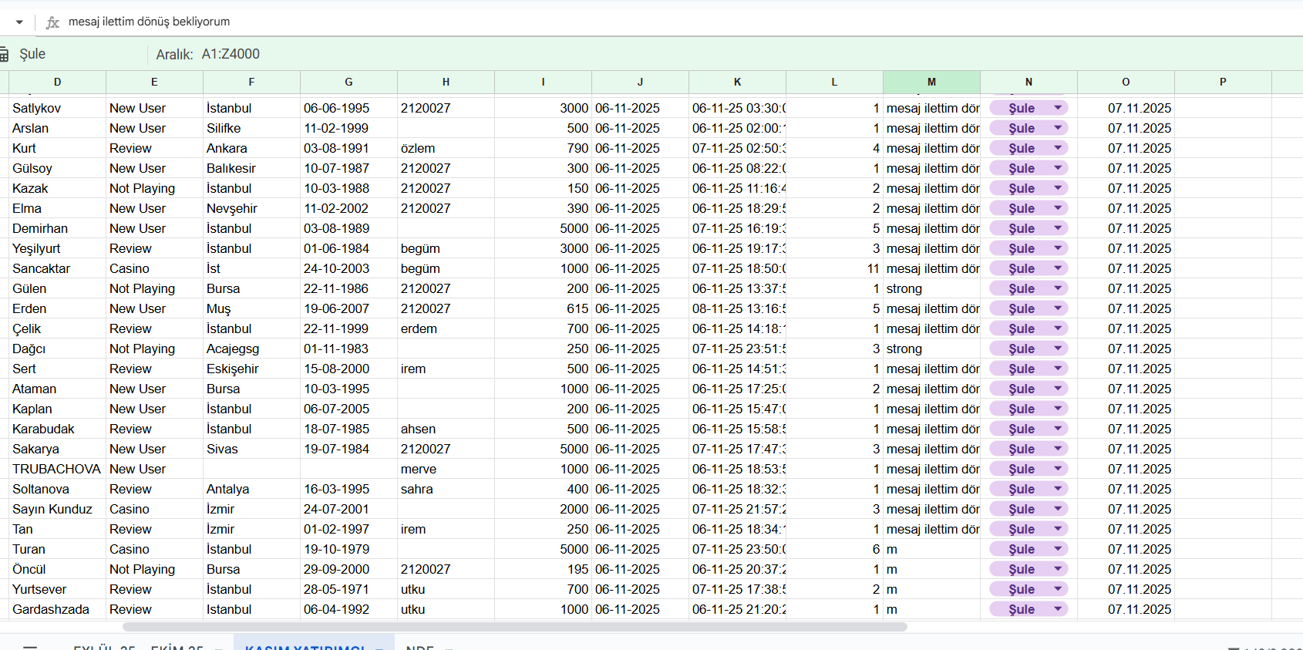This screenshot has width=1303, height=650.
Task: Click the erdem cell in column H
Action: pyautogui.click(x=446, y=328)
